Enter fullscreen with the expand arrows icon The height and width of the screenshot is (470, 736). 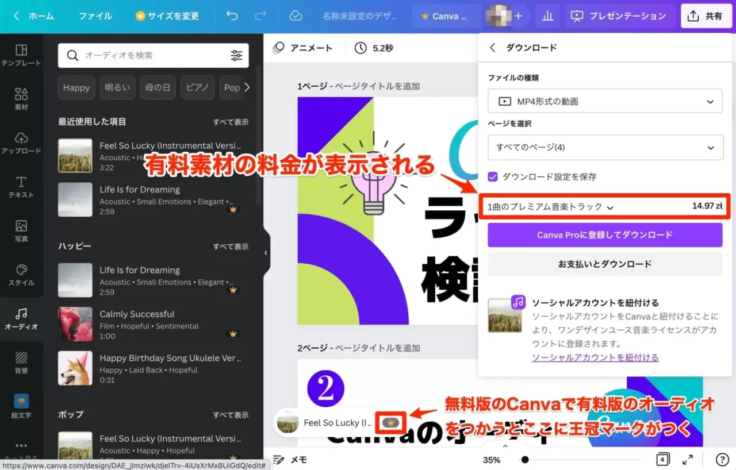(688, 460)
